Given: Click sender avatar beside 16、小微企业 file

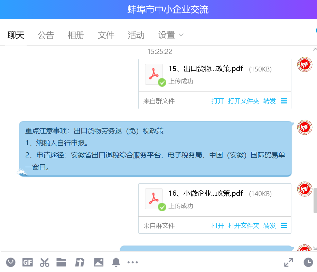Looking at the screenshot, I should click(x=305, y=189).
